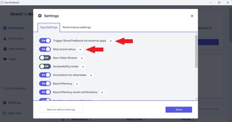The image size is (232, 122).
Task: Click Restore default settings button
Action: click(x=61, y=110)
